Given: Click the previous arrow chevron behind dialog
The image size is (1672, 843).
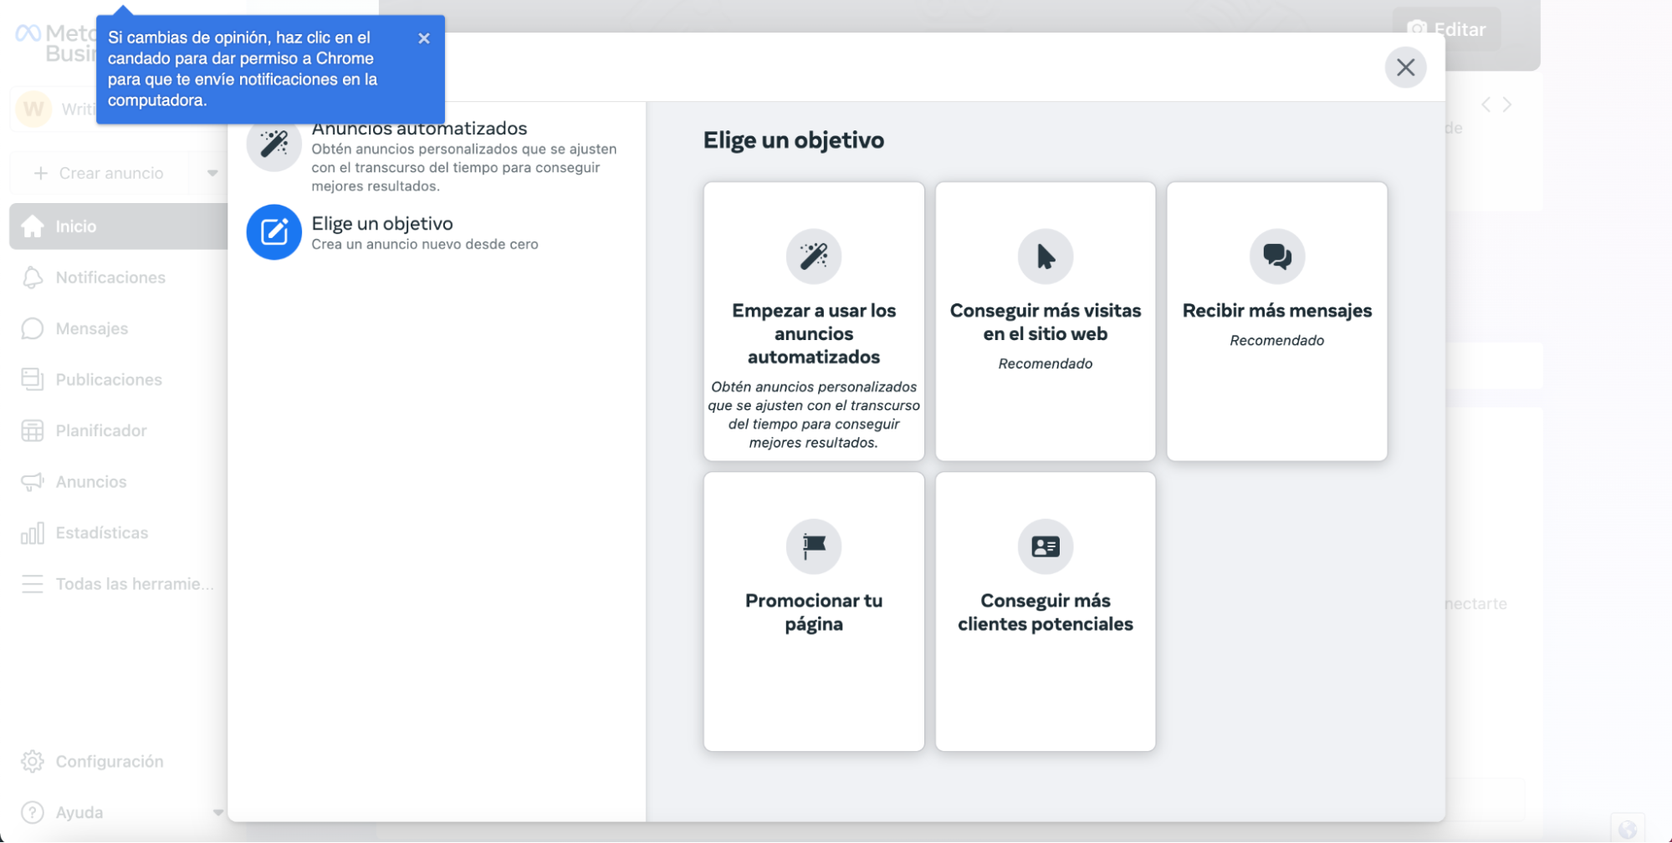Looking at the screenshot, I should coord(1485,104).
